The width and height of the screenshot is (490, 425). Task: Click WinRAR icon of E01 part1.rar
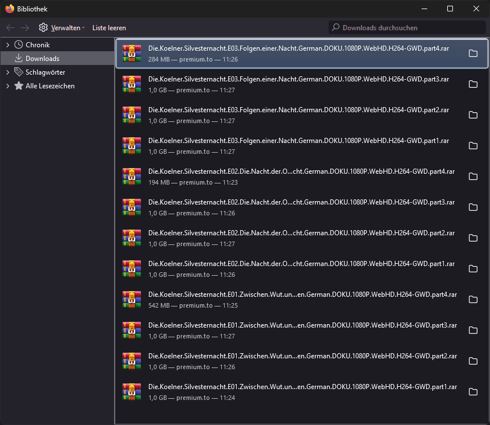pos(132,391)
